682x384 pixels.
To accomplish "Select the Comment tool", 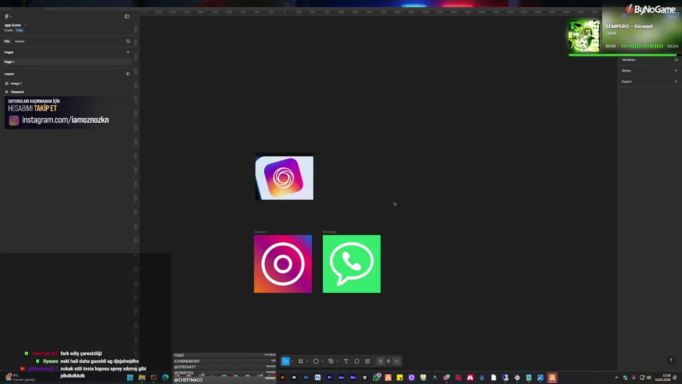I will (x=357, y=361).
